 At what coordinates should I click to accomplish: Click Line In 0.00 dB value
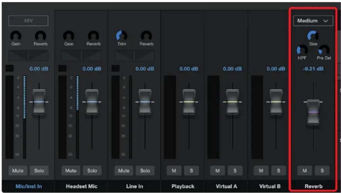tap(145, 69)
